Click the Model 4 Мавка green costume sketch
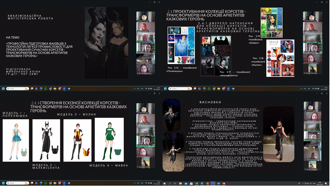The image size is (332, 187). (109, 140)
